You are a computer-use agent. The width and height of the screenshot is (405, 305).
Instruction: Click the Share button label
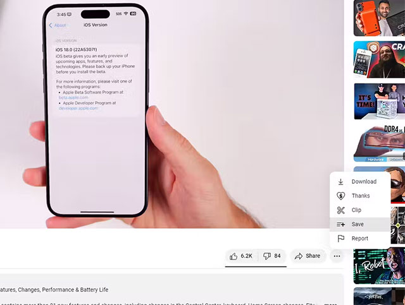click(313, 256)
